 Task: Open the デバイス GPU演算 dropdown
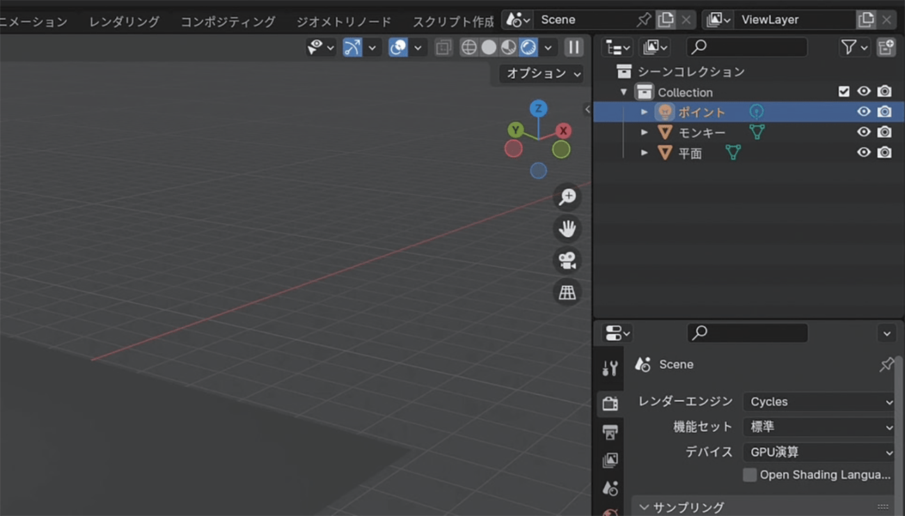coord(819,452)
